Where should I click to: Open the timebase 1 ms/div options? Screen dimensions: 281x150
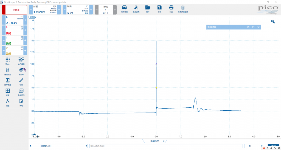point(44,10)
